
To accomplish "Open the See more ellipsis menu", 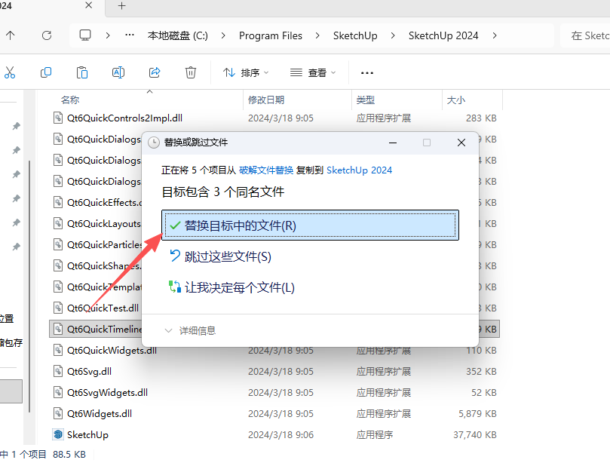I will [x=366, y=72].
